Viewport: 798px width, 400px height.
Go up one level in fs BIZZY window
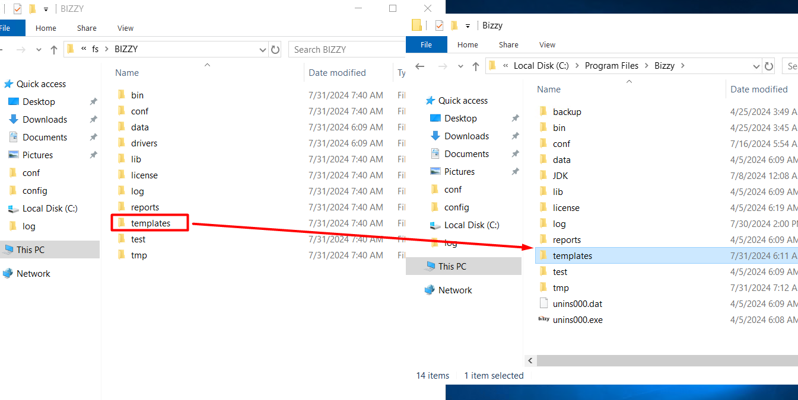point(54,50)
